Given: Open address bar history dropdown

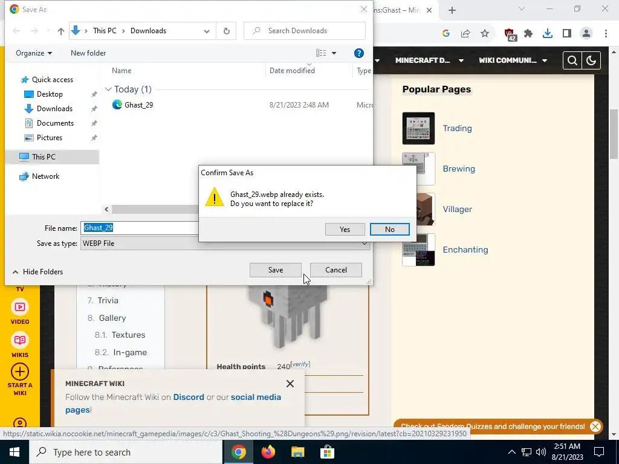Looking at the screenshot, I should click(207, 31).
